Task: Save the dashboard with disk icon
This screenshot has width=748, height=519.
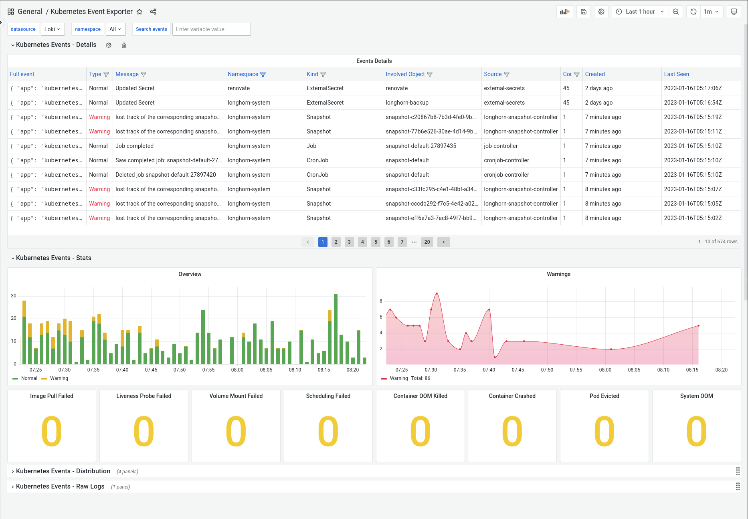Action: (x=584, y=12)
